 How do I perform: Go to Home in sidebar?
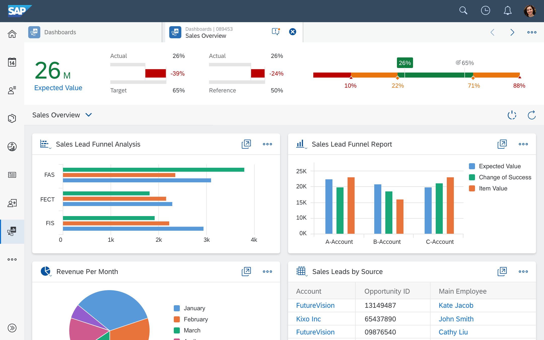(x=12, y=33)
